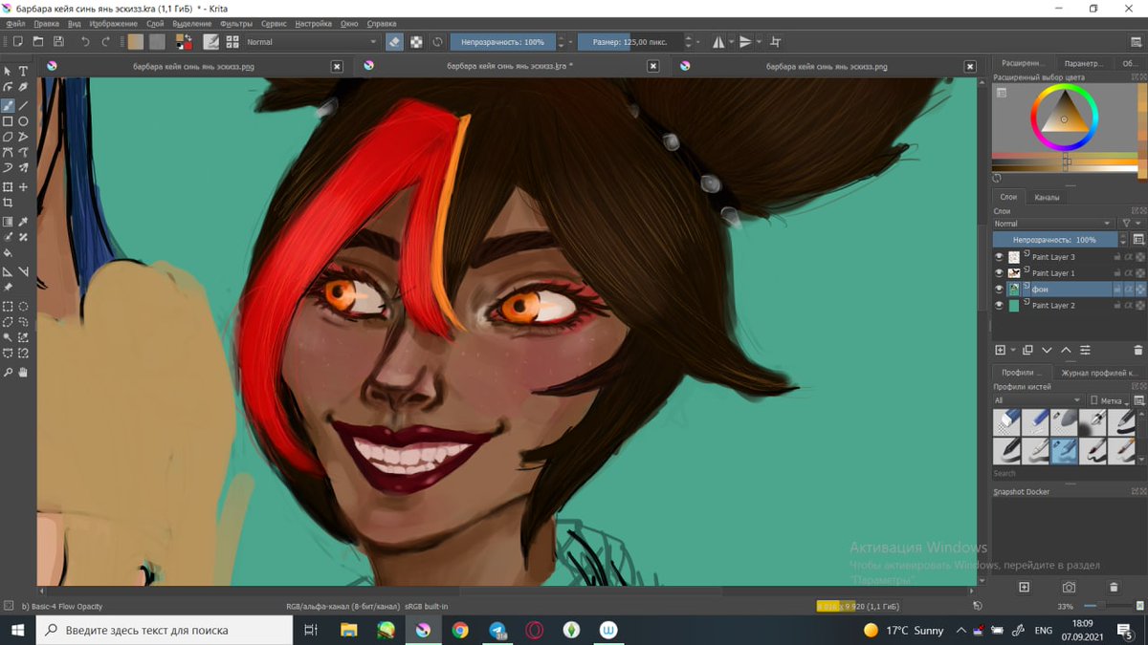The image size is (1148, 645).
Task: Toggle lock on Paint Layer 3
Action: pos(1116,257)
